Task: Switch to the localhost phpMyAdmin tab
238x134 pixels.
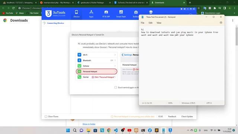Action: point(19,3)
